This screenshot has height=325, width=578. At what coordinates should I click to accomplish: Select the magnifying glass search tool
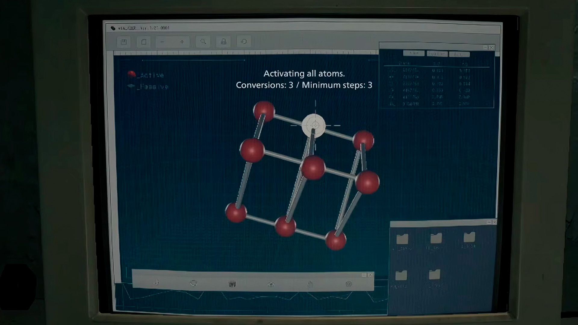click(203, 42)
